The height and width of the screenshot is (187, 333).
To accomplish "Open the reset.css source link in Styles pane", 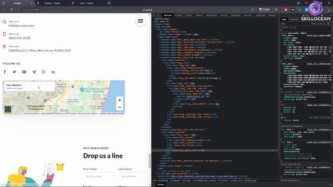I will (318, 92).
